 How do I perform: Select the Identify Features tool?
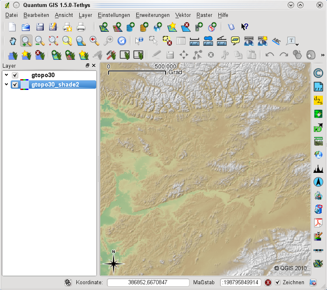(139, 41)
